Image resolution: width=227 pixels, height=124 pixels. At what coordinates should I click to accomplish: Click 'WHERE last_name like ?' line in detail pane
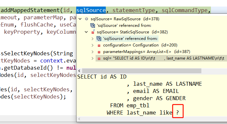[143, 113]
